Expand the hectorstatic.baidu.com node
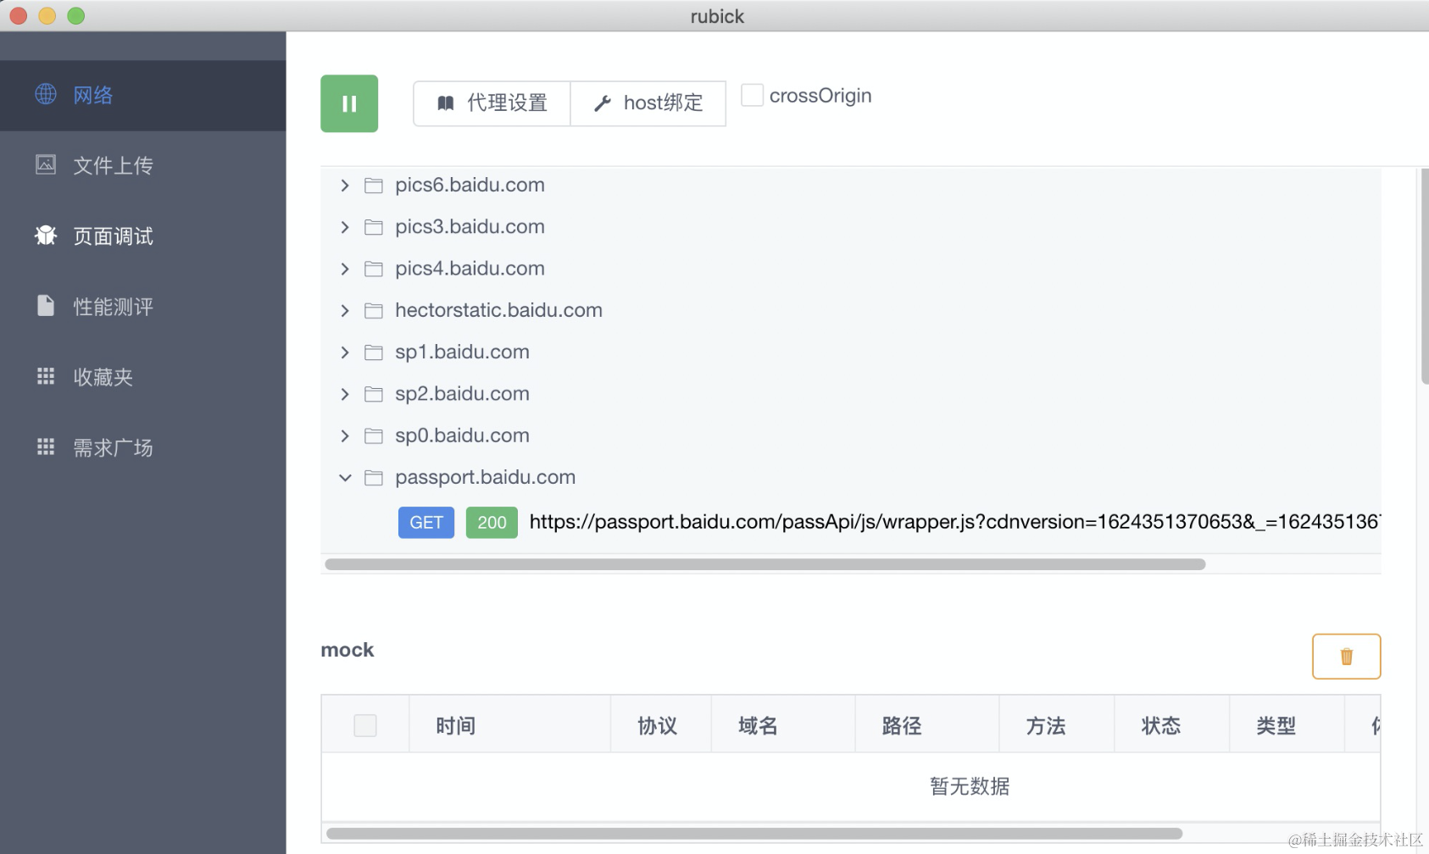The height and width of the screenshot is (854, 1429). [x=345, y=311]
